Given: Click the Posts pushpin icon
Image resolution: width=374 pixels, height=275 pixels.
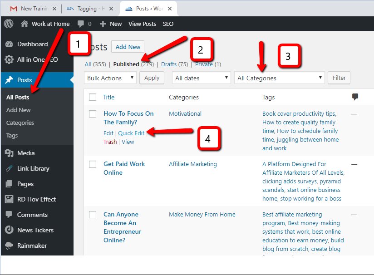Looking at the screenshot, I should point(9,80).
